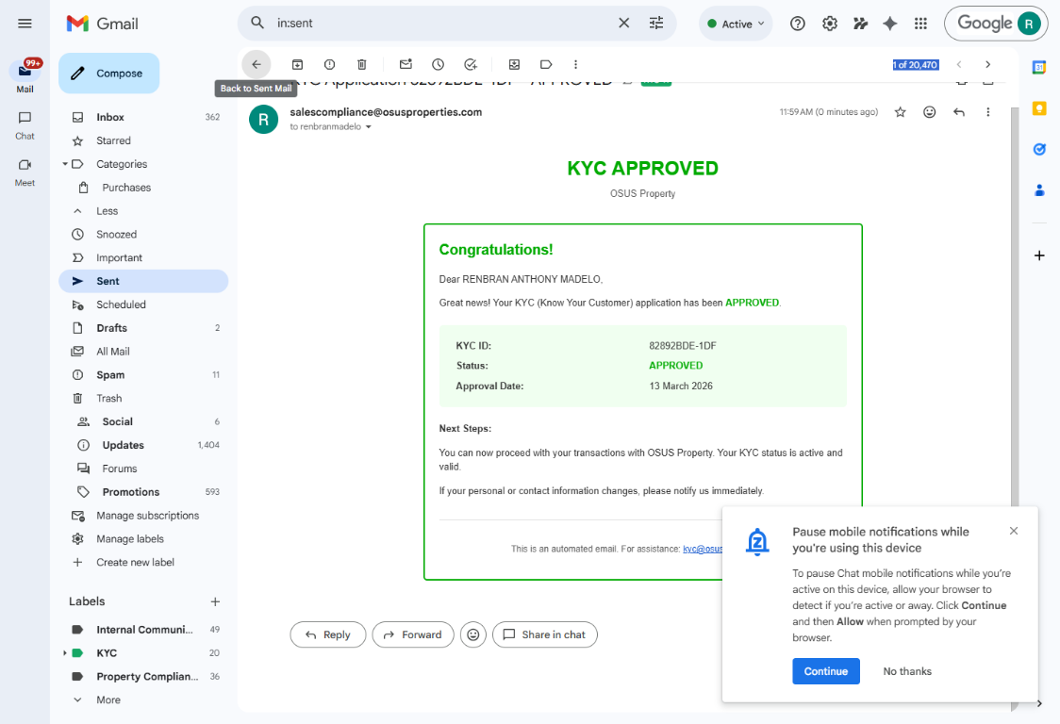Add to Tasks using toolbar icon

coord(471,64)
